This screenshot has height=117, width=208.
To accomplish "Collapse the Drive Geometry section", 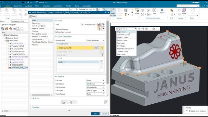I will 56,36.
